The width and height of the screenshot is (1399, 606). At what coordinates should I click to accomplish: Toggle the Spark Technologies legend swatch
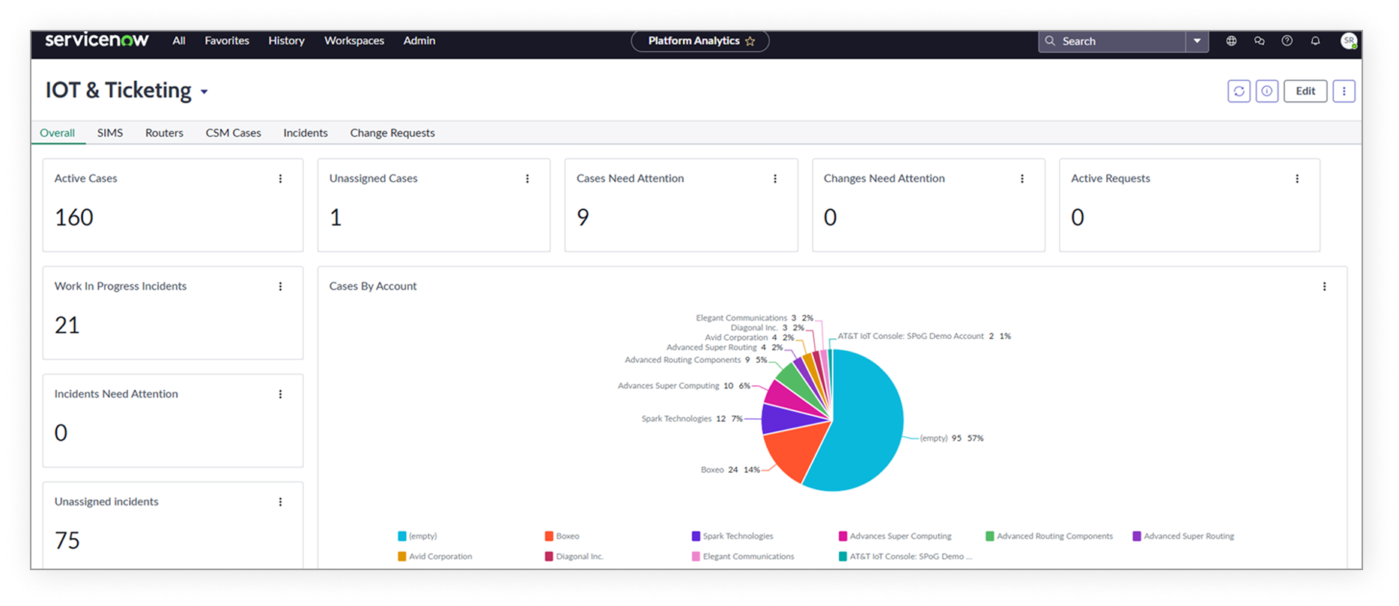click(x=696, y=536)
